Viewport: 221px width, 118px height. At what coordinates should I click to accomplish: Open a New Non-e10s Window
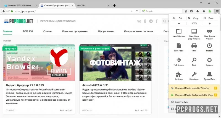[194, 34]
